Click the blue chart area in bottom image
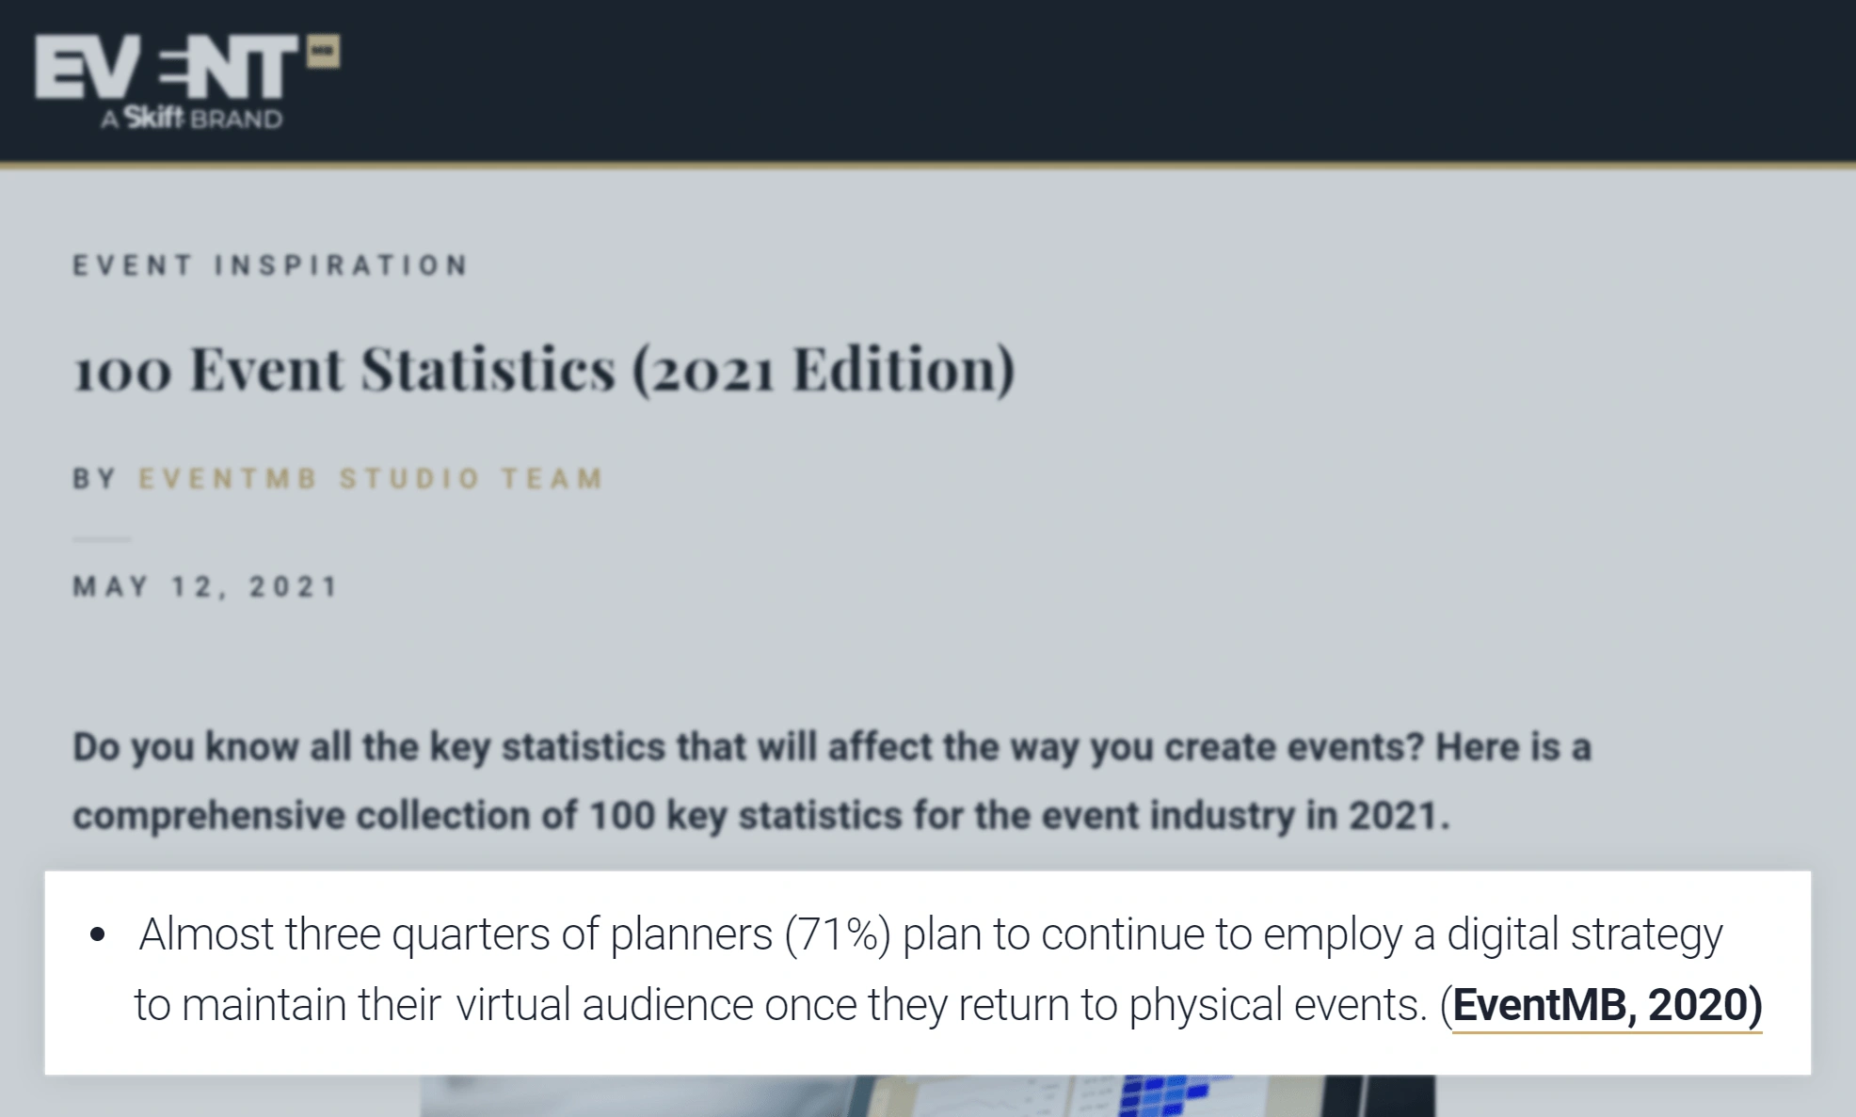1856x1117 pixels. click(x=1167, y=1096)
